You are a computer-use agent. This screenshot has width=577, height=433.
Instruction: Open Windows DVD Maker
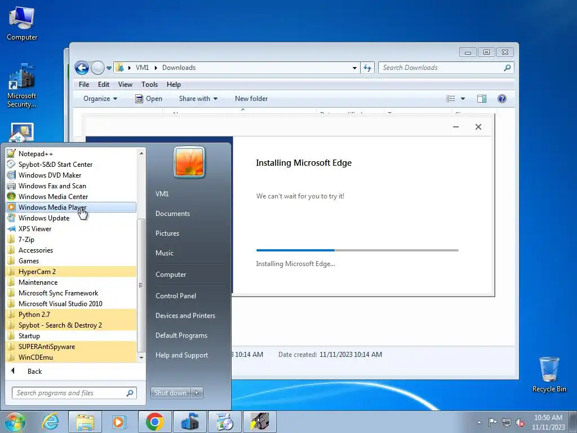(71, 175)
